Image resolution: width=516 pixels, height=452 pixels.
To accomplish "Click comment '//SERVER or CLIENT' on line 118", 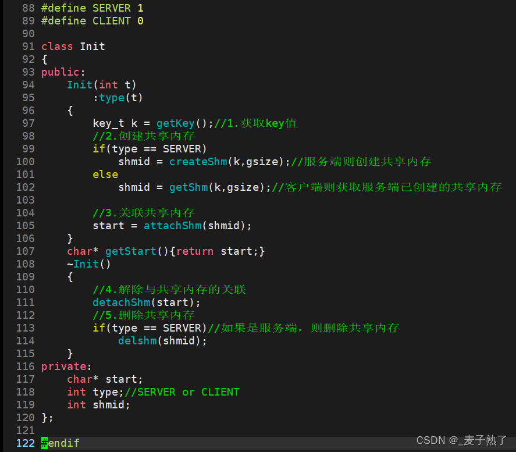I will point(182,392).
